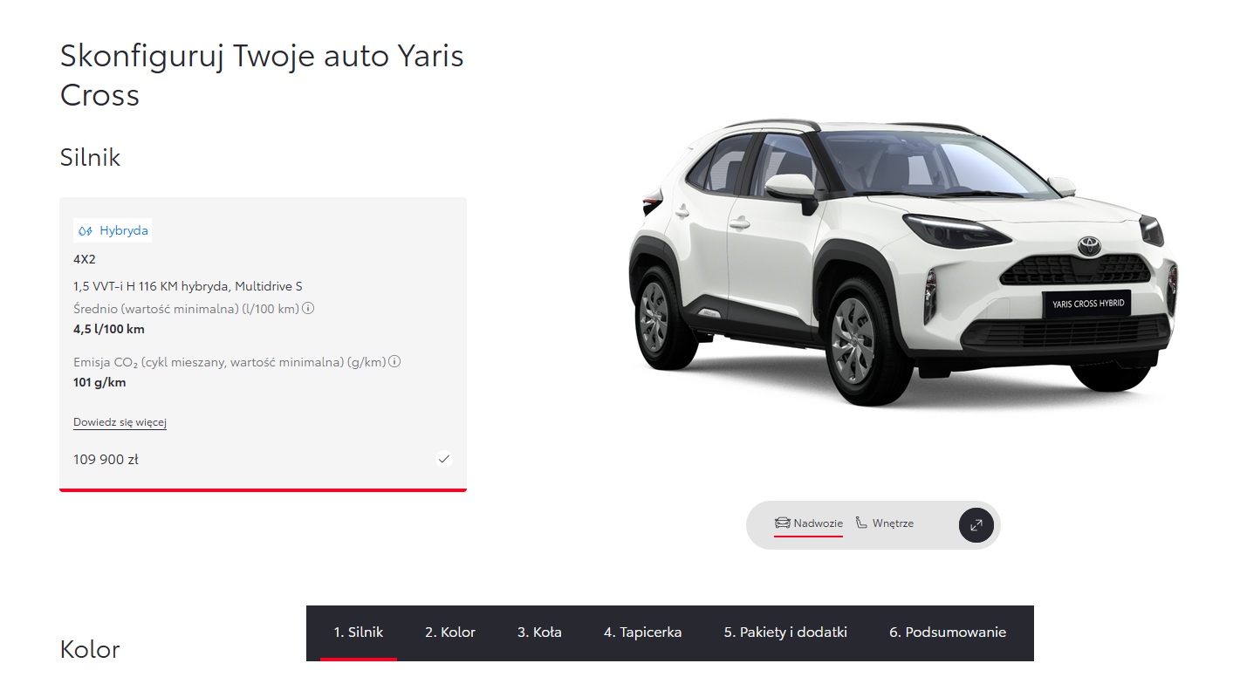
Task: Click the checkmark on the hybrid engine card
Action: [444, 459]
